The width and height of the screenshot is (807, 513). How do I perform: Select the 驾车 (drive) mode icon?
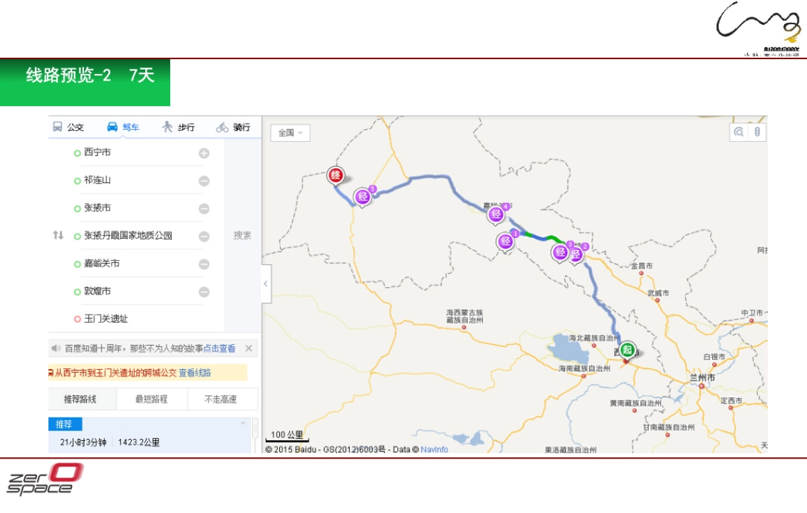point(111,127)
